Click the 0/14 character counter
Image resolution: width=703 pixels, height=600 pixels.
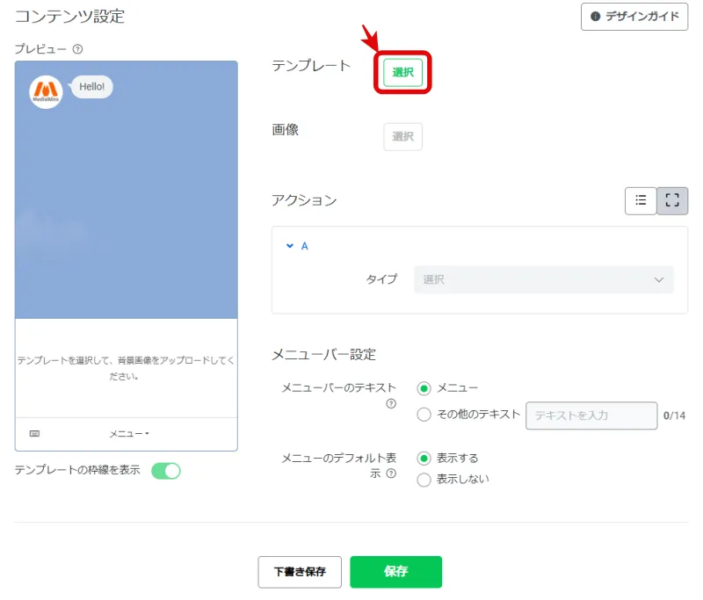click(674, 416)
